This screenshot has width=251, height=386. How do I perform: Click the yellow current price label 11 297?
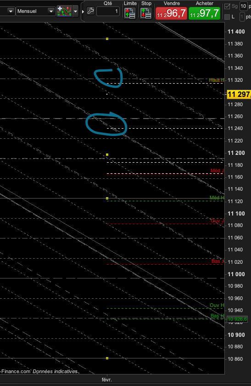(239, 94)
